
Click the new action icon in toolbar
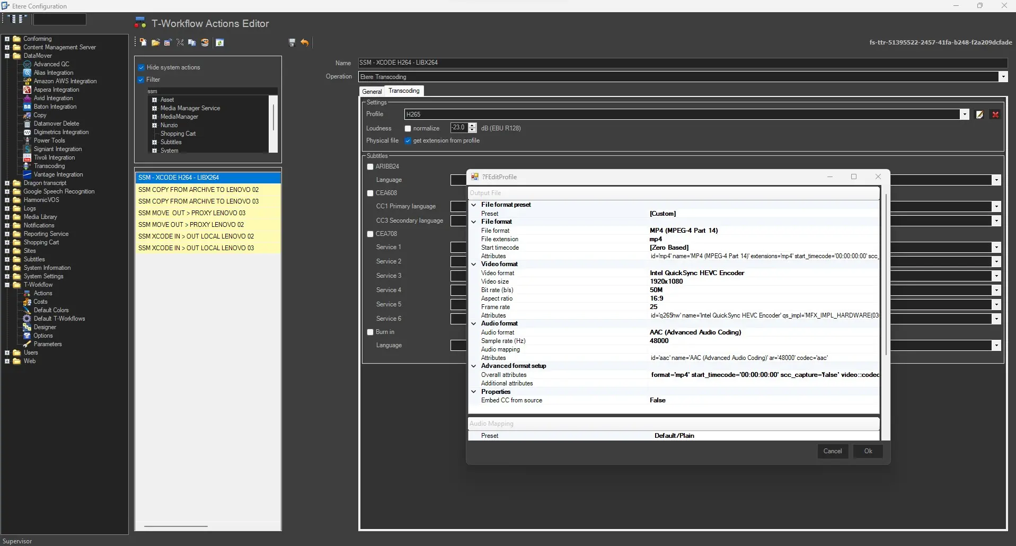pos(143,42)
